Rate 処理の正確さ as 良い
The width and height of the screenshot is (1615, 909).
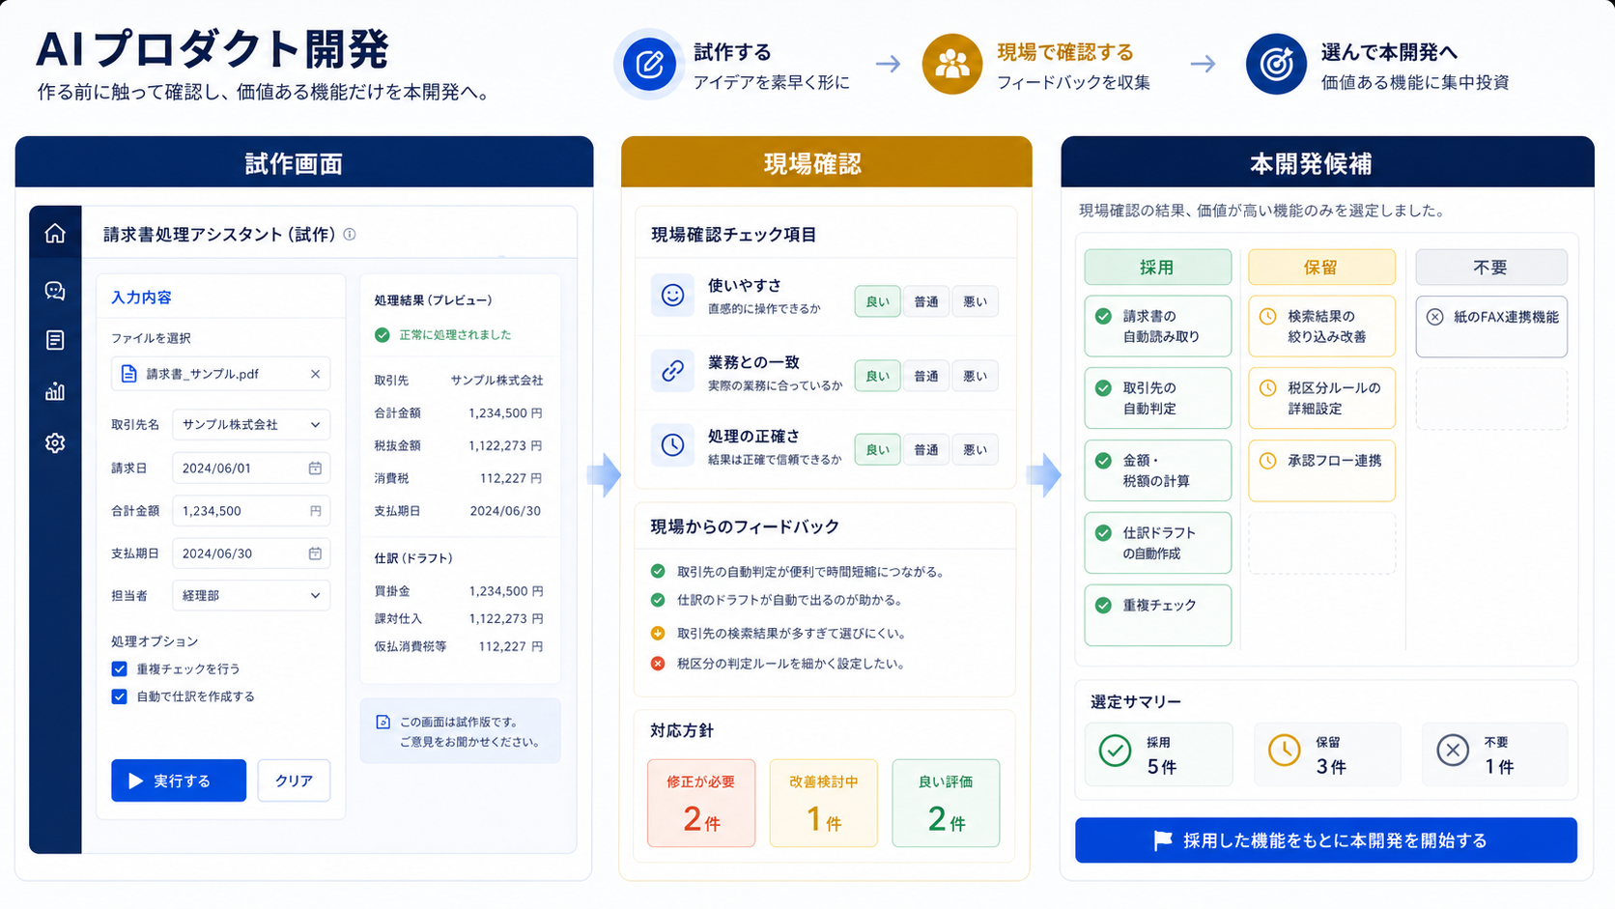click(877, 449)
